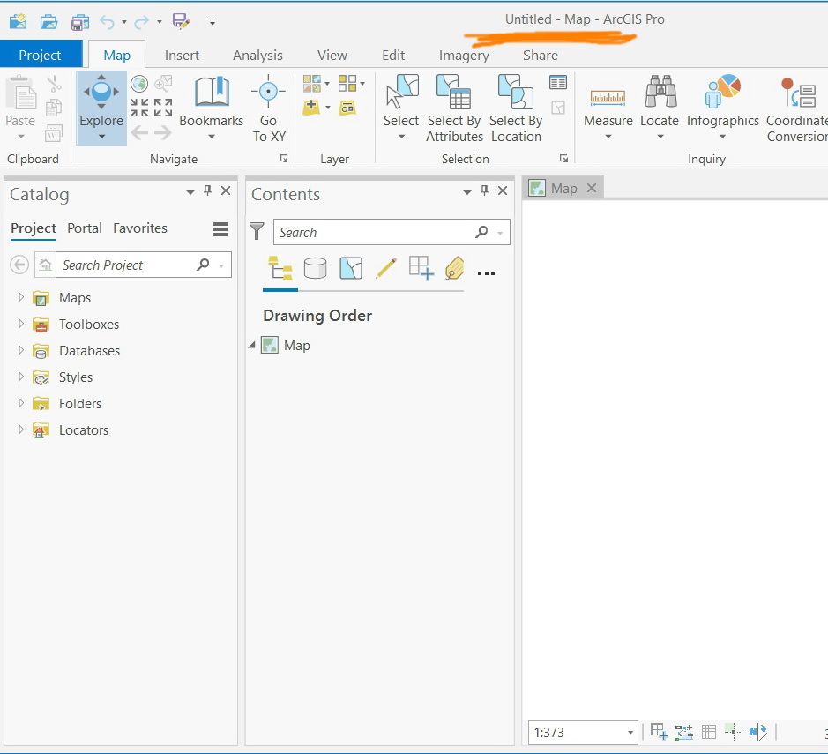This screenshot has height=754, width=828.
Task: Click the Infographics tool
Action: (x=722, y=108)
